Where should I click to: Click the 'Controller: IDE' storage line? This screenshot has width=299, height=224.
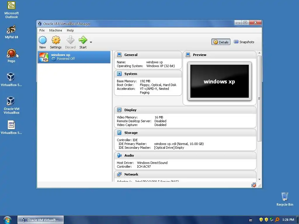click(127, 140)
